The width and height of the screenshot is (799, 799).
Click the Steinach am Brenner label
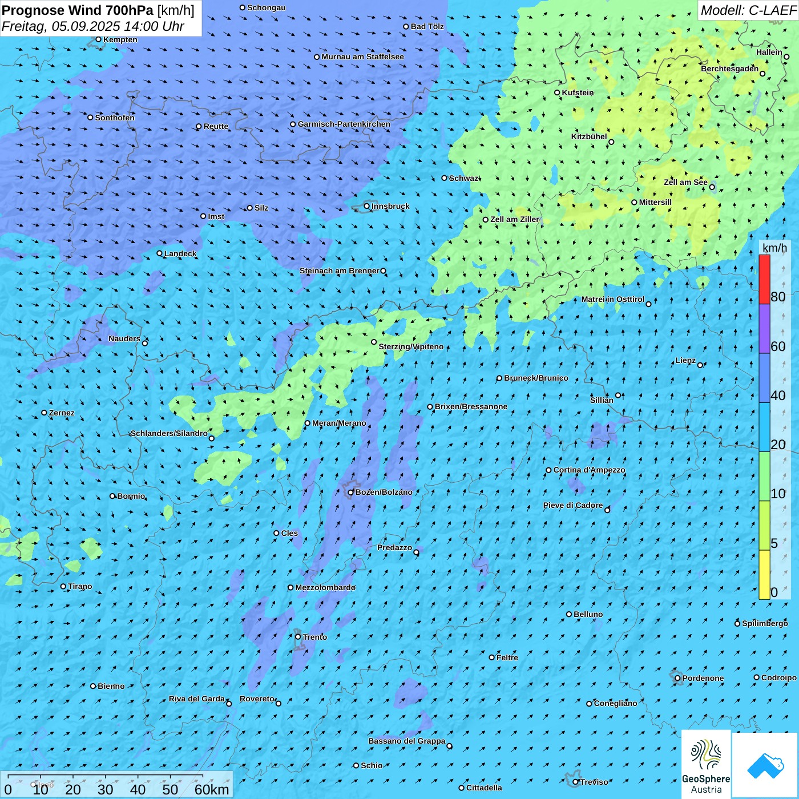click(339, 271)
